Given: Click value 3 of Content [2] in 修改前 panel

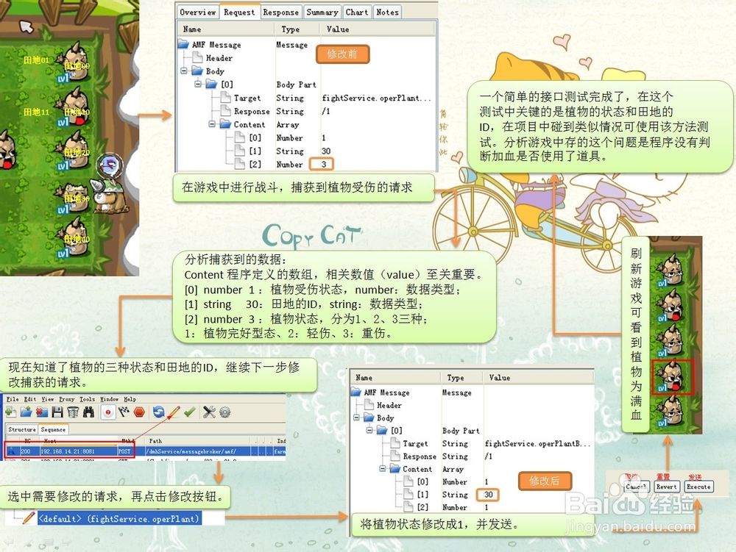Looking at the screenshot, I should click(323, 165).
